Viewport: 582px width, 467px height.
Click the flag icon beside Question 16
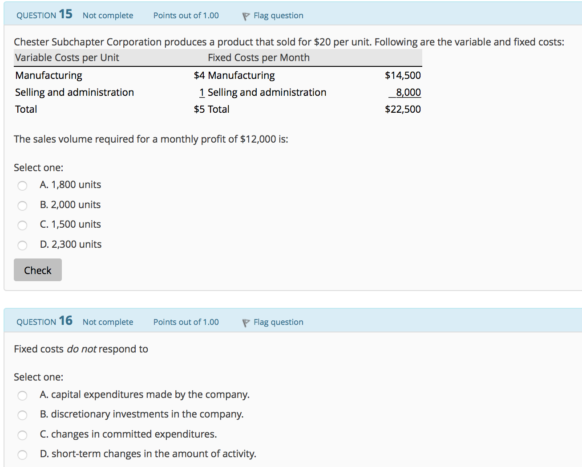tap(245, 322)
